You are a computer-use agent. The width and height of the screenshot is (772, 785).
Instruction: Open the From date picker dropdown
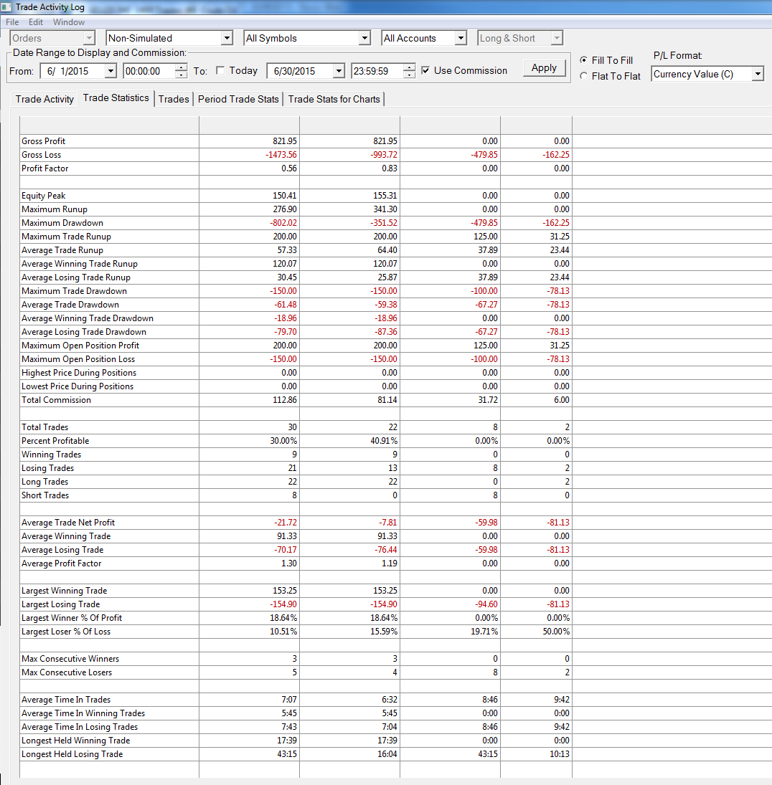coord(110,71)
